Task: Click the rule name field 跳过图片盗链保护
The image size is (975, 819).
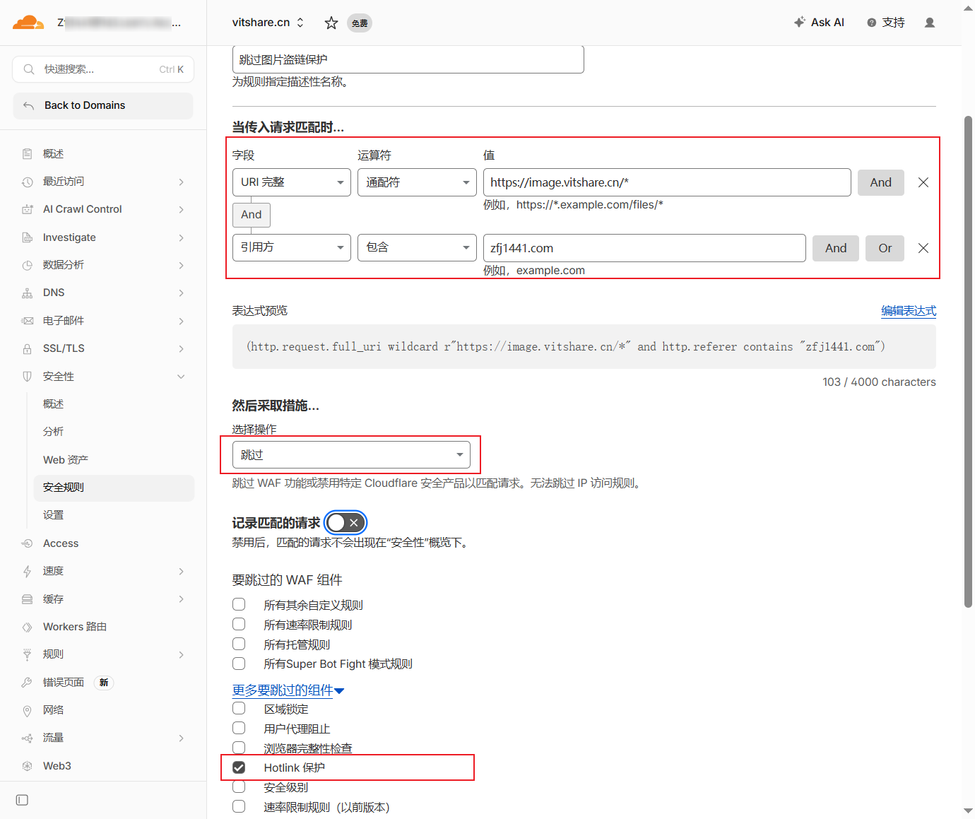Action: tap(408, 59)
